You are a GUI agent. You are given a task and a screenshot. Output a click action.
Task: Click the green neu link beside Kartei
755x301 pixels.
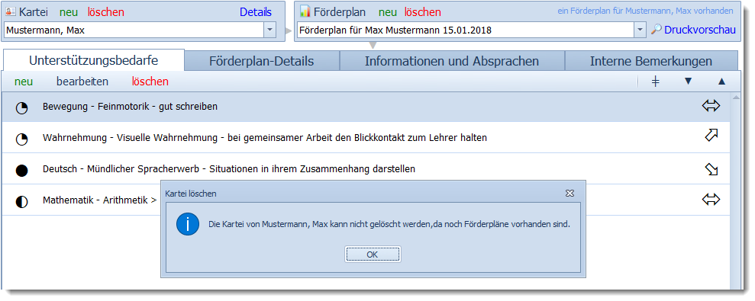(x=69, y=12)
